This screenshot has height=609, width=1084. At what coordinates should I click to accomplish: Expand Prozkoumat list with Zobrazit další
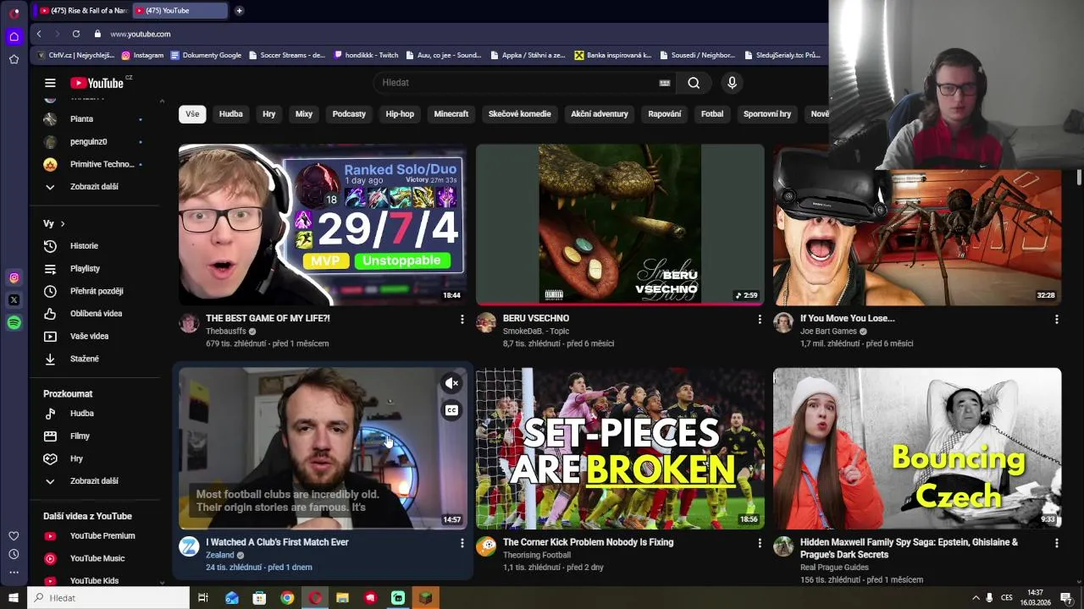[95, 481]
